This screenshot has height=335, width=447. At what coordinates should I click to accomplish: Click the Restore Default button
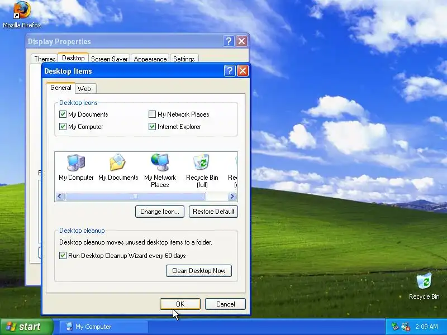click(x=213, y=212)
